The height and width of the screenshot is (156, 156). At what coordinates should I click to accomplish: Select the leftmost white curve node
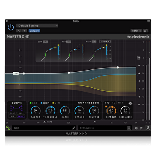[24, 74]
